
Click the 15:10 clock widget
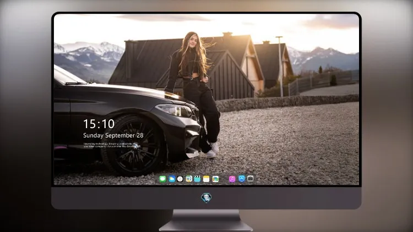pos(99,124)
